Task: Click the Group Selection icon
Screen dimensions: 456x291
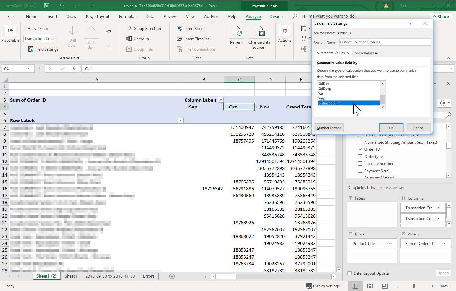Action: tap(129, 29)
